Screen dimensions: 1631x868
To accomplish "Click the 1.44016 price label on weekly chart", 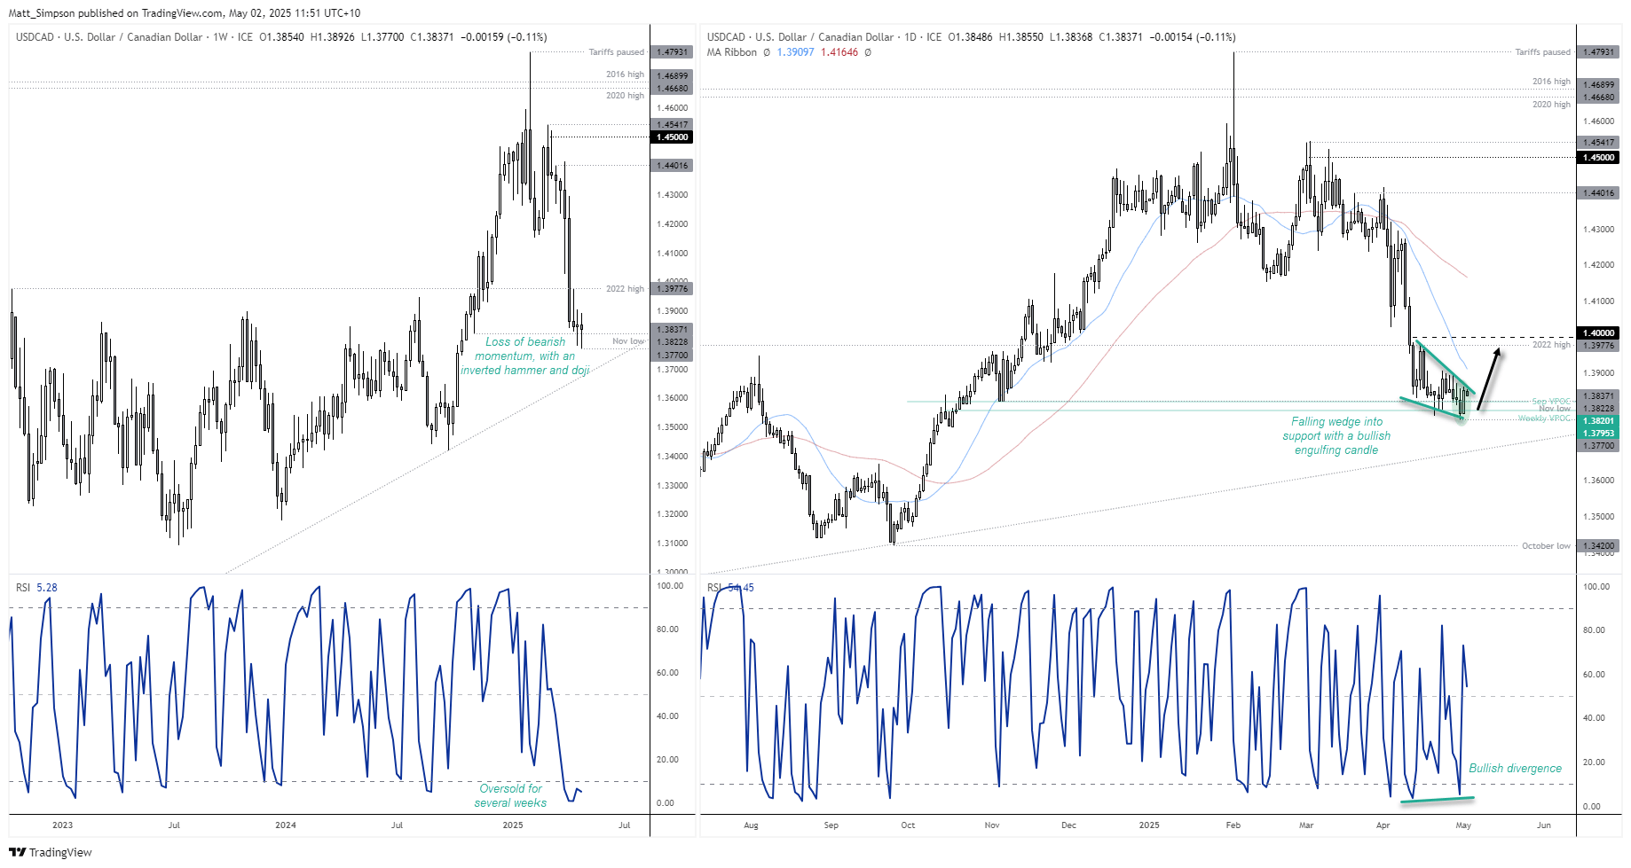I will (672, 166).
